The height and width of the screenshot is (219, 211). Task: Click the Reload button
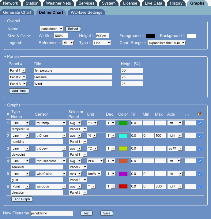[x=73, y=29]
